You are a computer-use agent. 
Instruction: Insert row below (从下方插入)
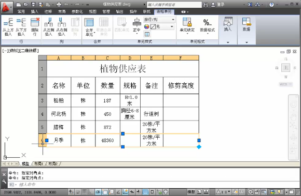[21, 27]
